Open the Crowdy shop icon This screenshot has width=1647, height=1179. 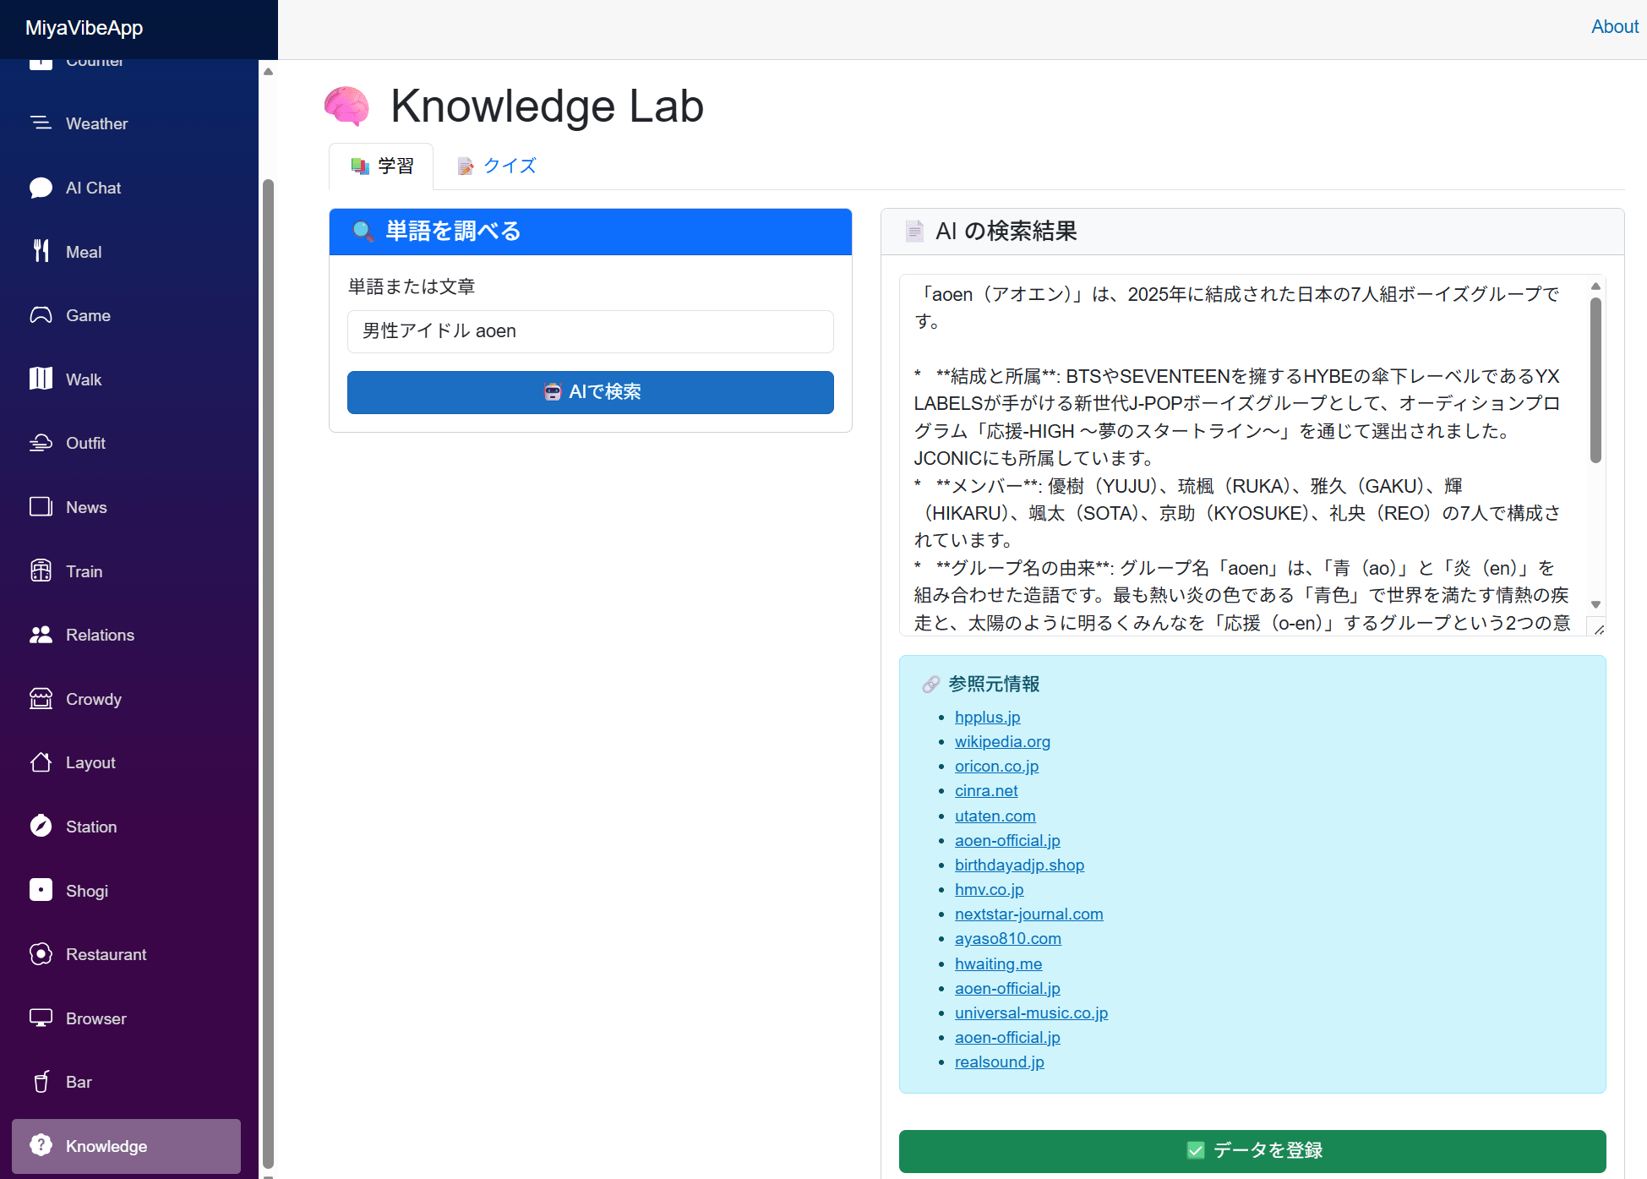(x=41, y=698)
